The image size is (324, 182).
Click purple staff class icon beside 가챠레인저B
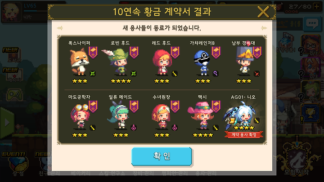point(215,73)
